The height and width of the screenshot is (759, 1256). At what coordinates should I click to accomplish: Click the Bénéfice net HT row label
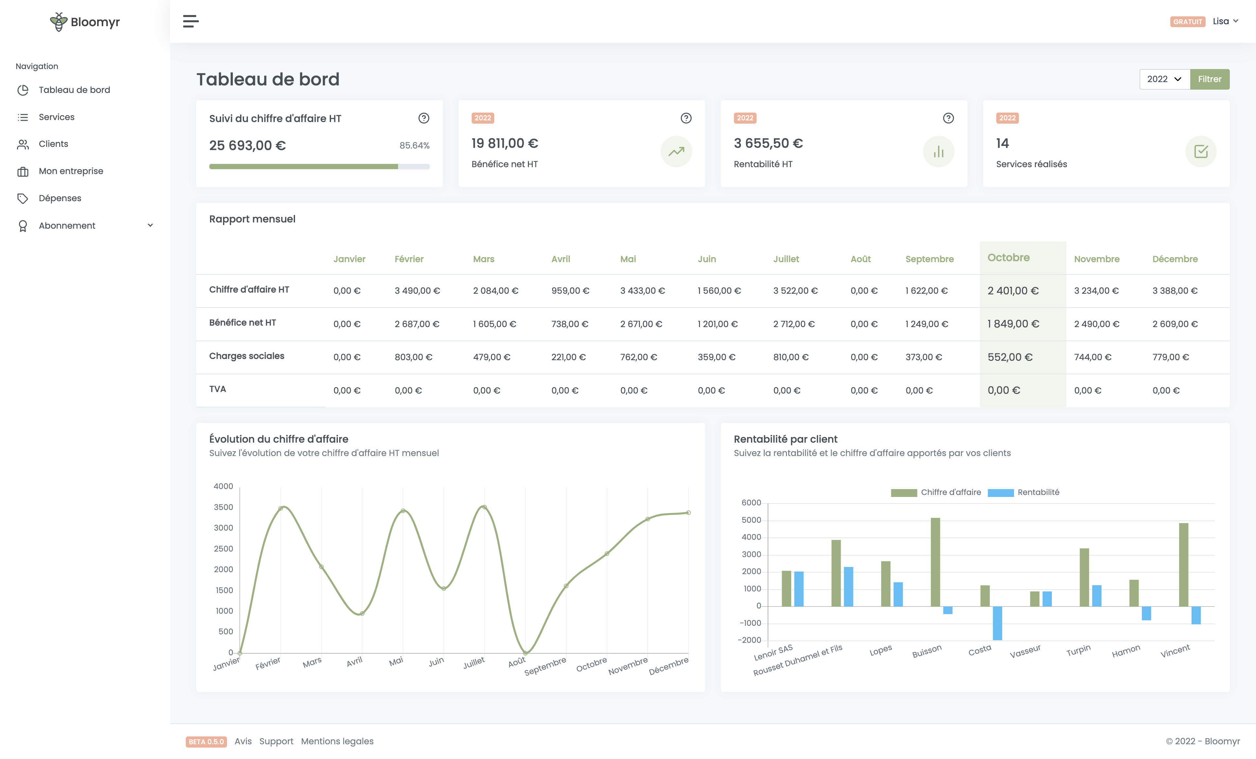(x=242, y=322)
